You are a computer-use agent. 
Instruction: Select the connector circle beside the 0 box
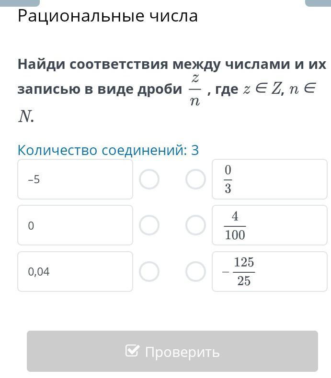(x=149, y=225)
